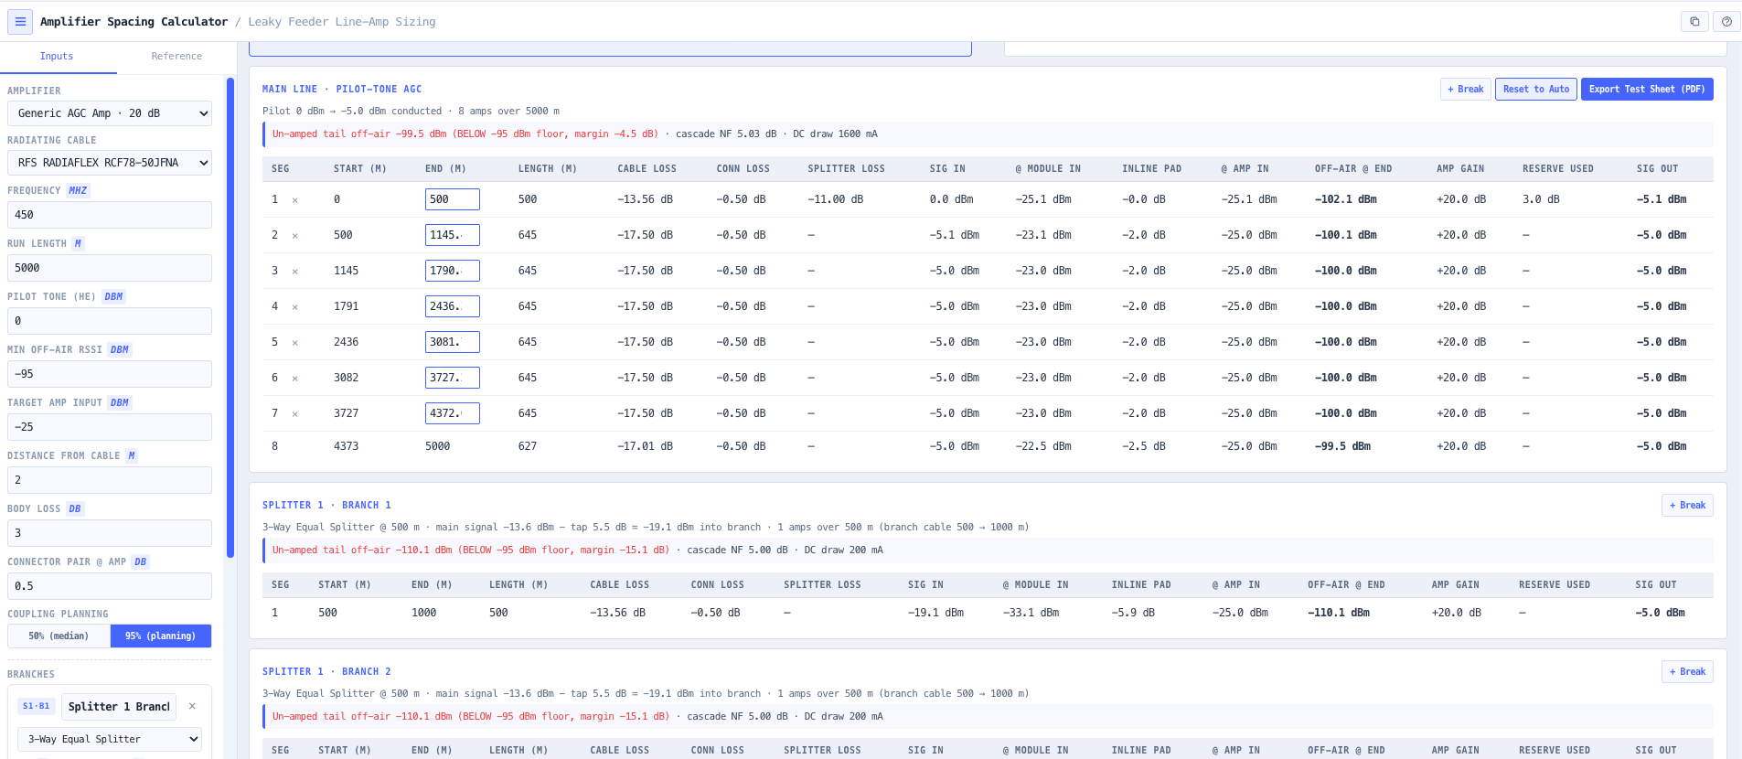The image size is (1742, 759).
Task: Click the Pilot Tone input field
Action: [x=110, y=321]
